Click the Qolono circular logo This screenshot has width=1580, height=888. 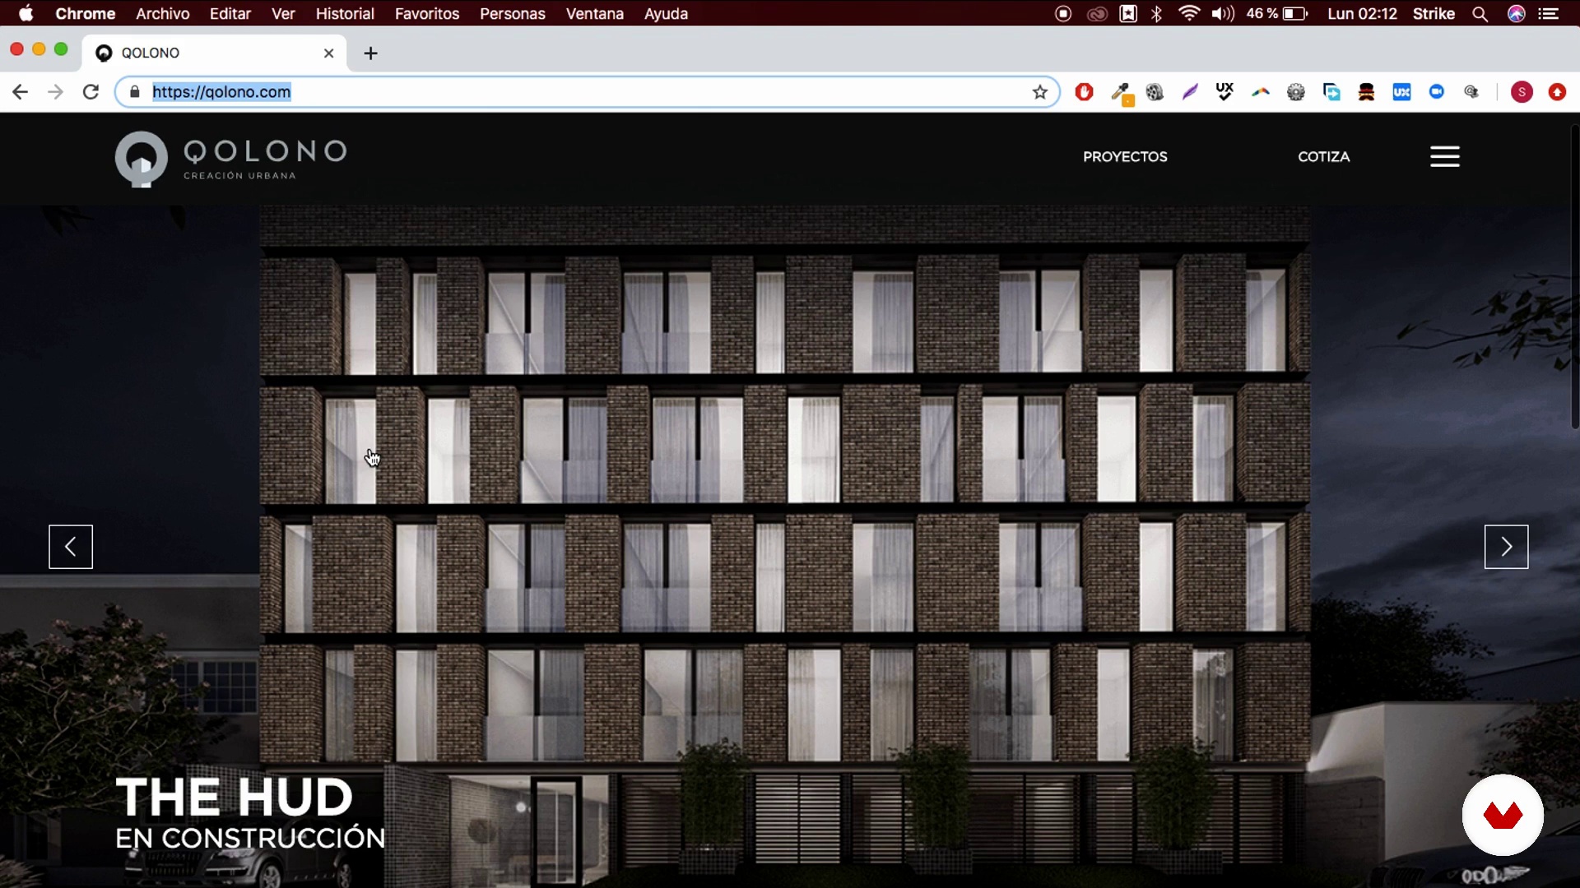pos(142,159)
